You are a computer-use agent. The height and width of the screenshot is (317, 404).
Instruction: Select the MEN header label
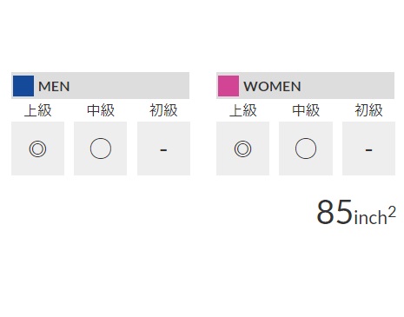[54, 86]
